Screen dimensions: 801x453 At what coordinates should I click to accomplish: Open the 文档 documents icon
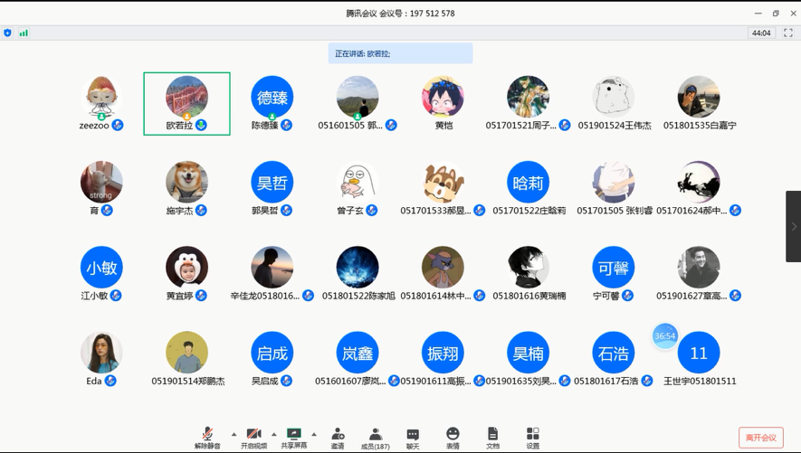(x=492, y=438)
